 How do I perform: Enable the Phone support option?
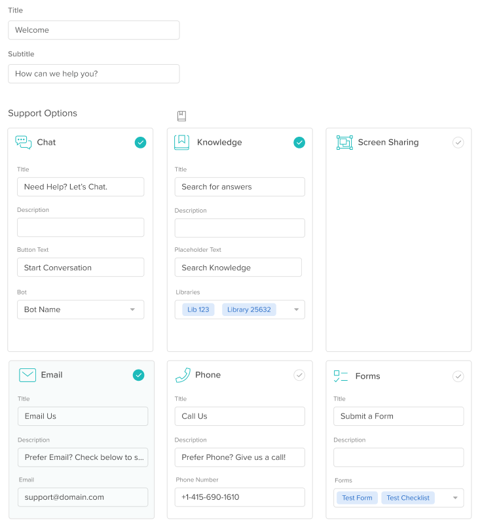pos(299,375)
